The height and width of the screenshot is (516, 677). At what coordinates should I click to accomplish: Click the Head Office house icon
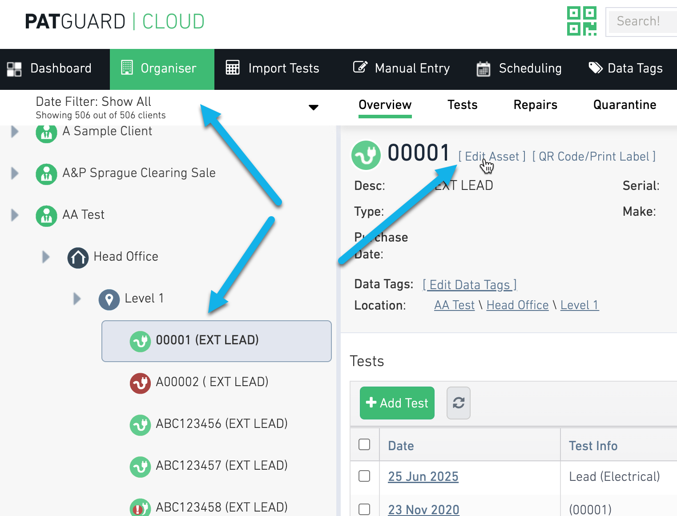click(x=78, y=258)
